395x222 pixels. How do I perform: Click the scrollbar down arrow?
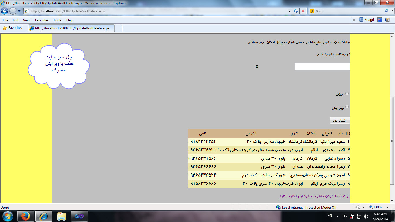(392, 201)
